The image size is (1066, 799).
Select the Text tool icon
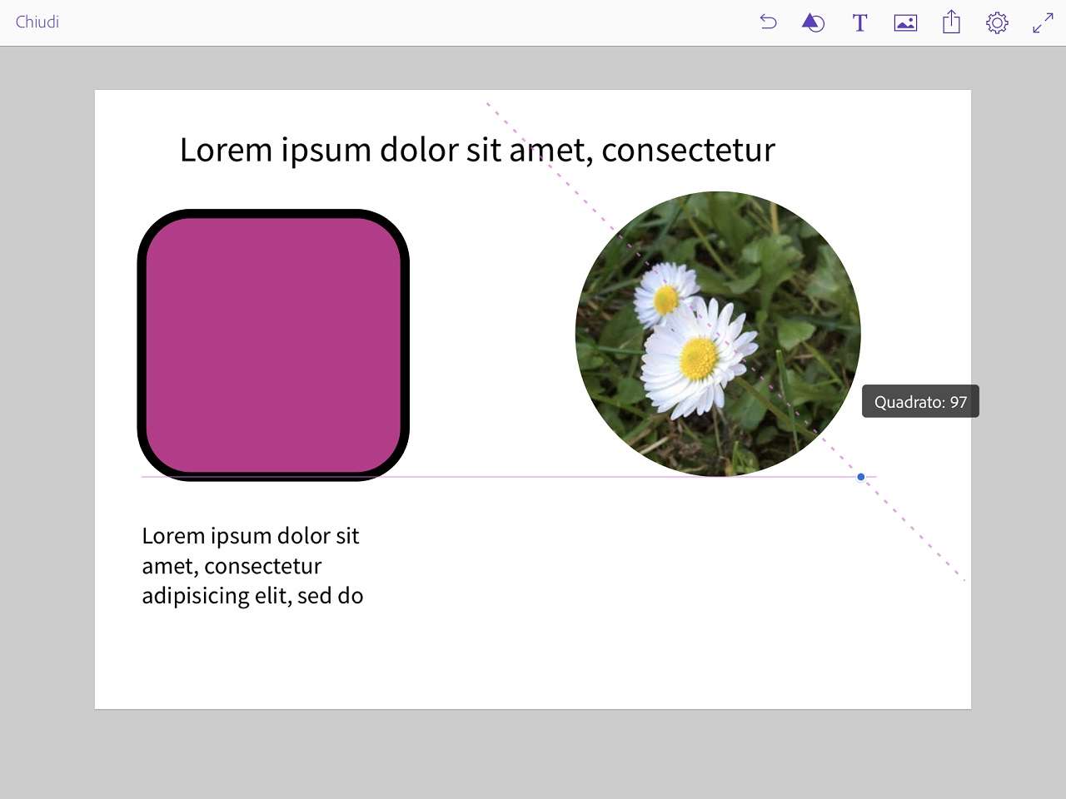(859, 22)
